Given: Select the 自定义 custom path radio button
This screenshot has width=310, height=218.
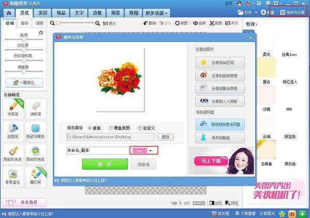Looking at the screenshot, I should click(x=140, y=128).
